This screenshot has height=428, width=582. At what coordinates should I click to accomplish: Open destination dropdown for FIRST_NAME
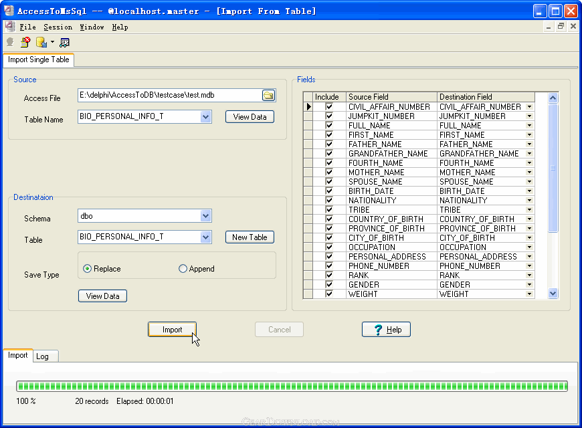[530, 135]
